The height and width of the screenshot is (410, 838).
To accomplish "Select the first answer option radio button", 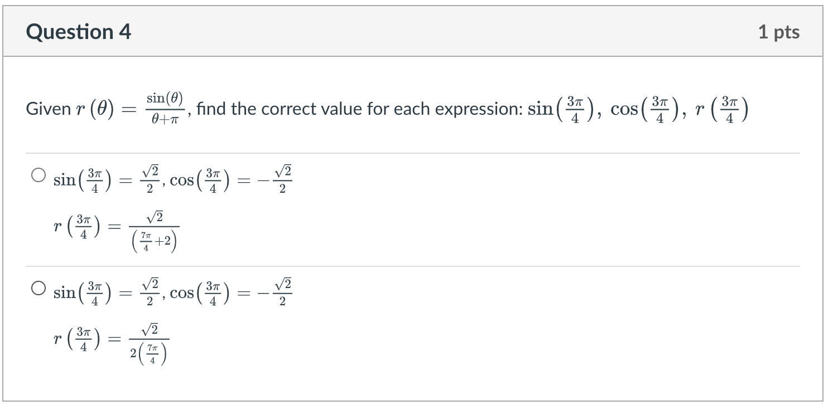I will pyautogui.click(x=38, y=174).
